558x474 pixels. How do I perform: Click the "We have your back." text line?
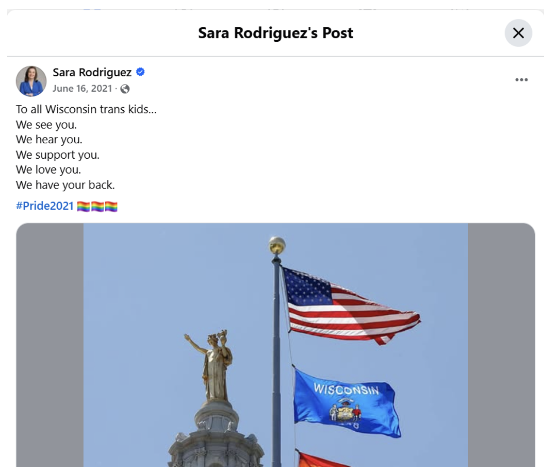[65, 185]
